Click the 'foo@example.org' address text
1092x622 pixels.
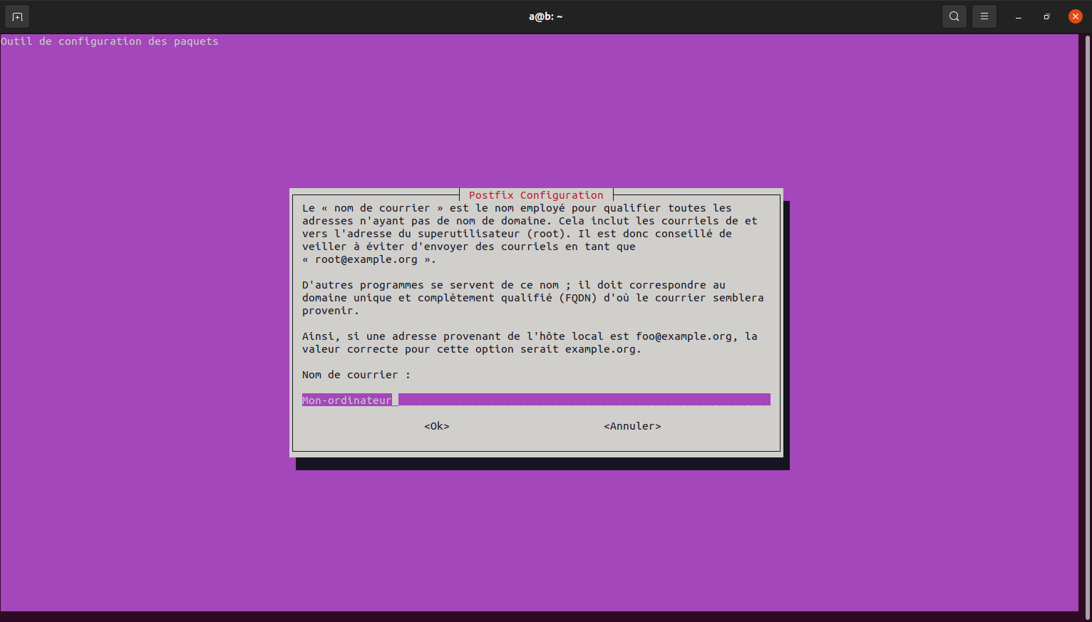point(684,336)
